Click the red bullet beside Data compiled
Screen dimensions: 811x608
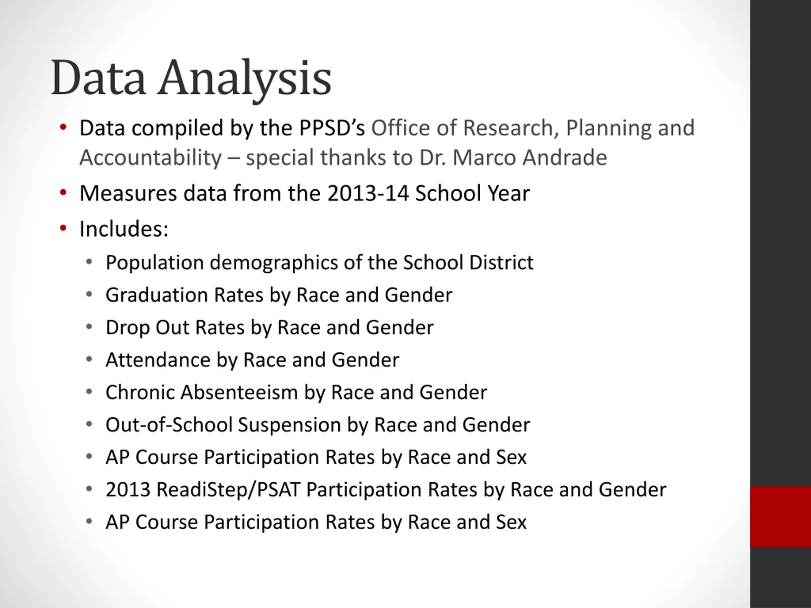63,128
